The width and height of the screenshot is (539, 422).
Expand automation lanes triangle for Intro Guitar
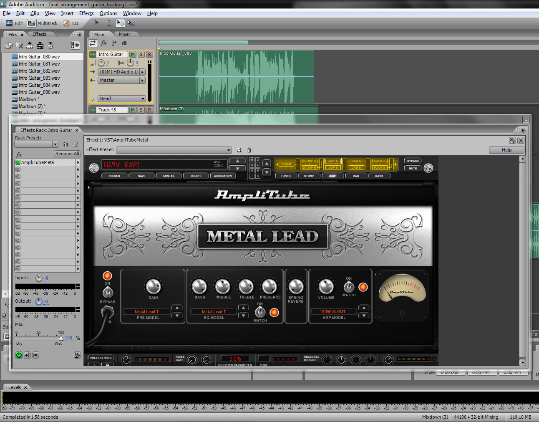click(93, 99)
